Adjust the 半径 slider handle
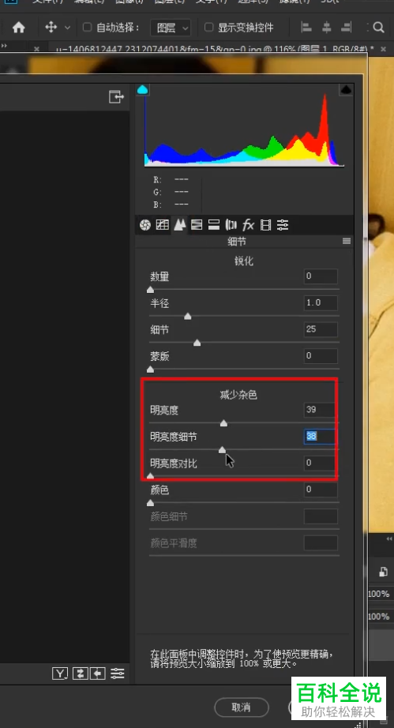Image resolution: width=394 pixels, height=728 pixels. [x=187, y=316]
